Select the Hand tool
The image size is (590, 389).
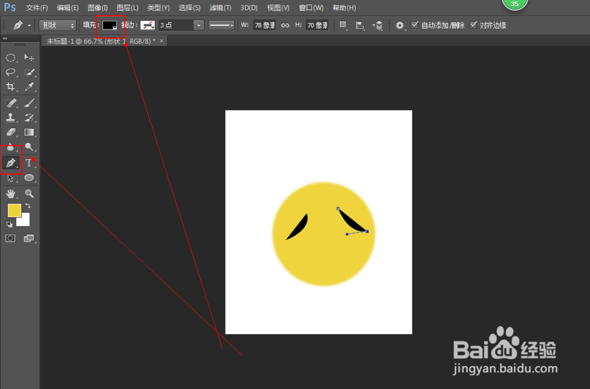pos(11,194)
